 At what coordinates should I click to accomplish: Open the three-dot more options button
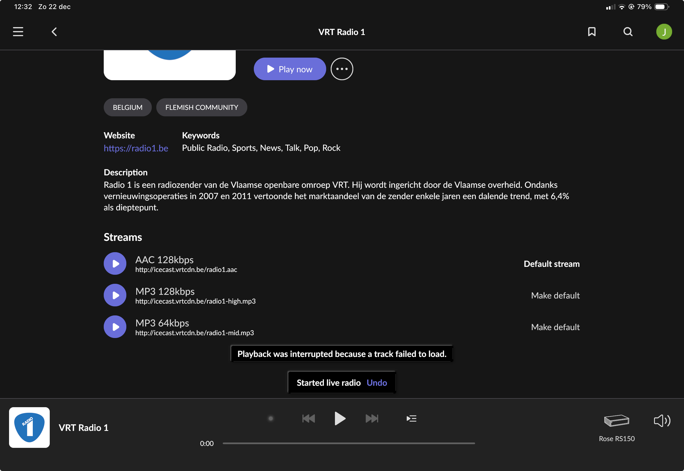[x=342, y=69]
